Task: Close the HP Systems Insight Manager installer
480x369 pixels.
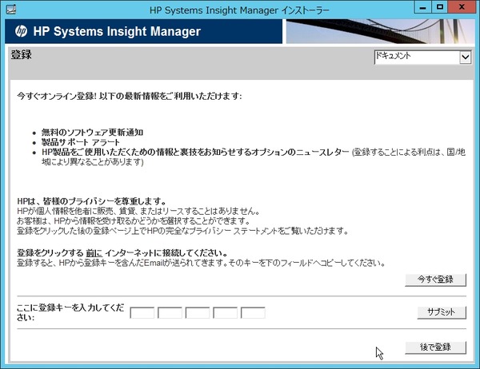Action: [462, 7]
